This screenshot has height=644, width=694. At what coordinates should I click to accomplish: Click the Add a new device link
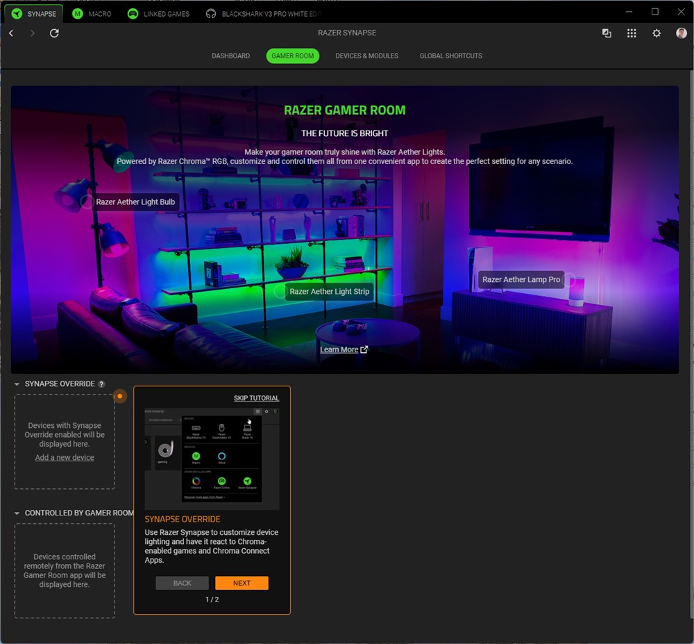(65, 458)
